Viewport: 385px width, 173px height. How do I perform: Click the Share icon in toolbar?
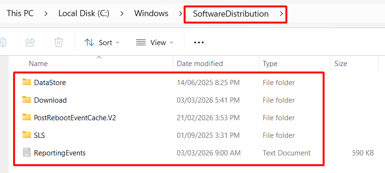(30, 42)
